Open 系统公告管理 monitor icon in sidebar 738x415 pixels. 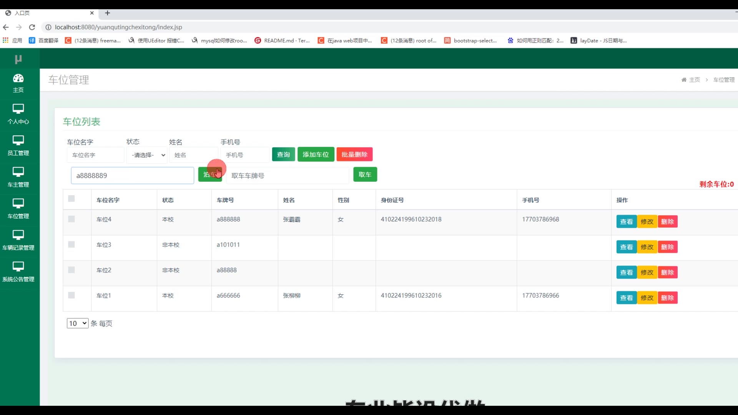pyautogui.click(x=18, y=266)
